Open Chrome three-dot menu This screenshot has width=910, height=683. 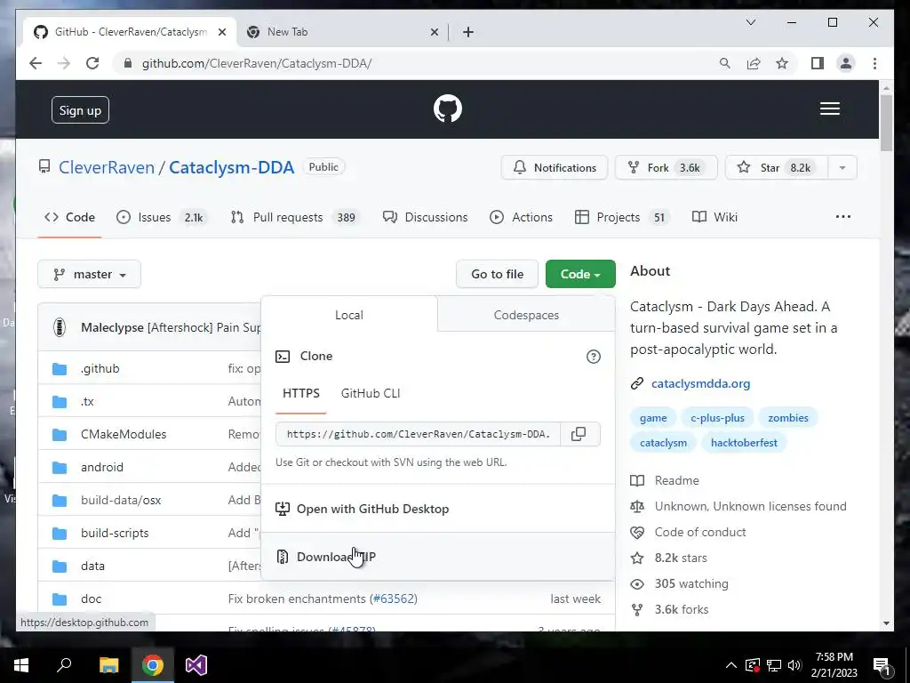point(874,63)
